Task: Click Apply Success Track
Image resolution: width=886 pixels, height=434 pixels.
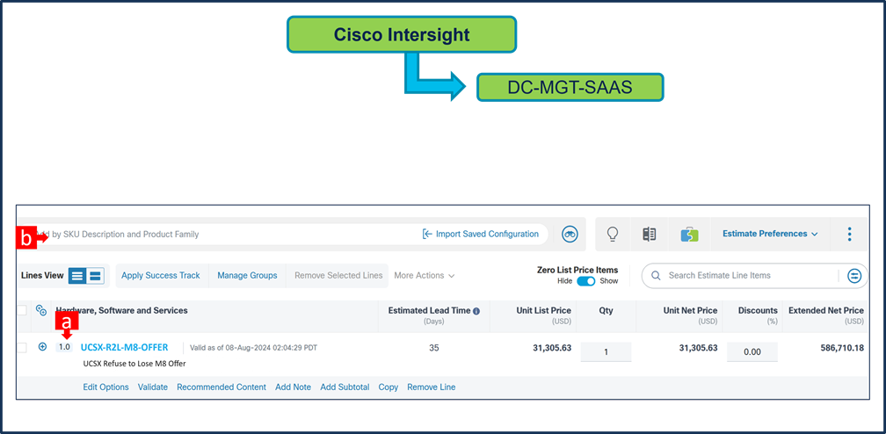Action: coord(161,276)
